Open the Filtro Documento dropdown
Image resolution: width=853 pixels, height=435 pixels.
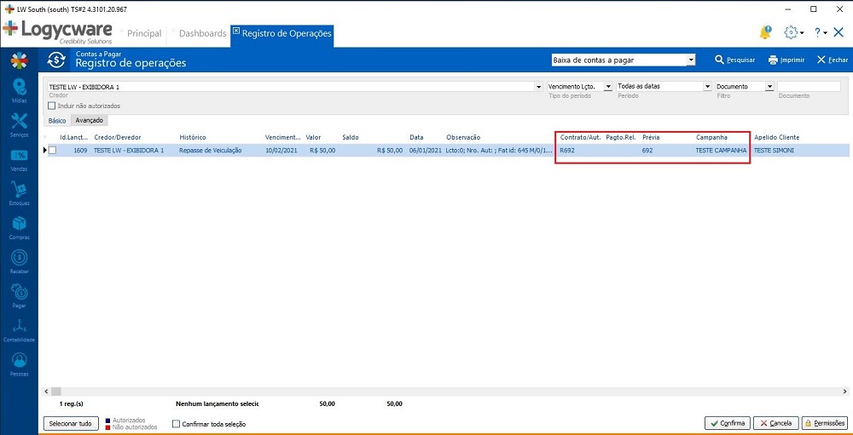[x=769, y=86]
